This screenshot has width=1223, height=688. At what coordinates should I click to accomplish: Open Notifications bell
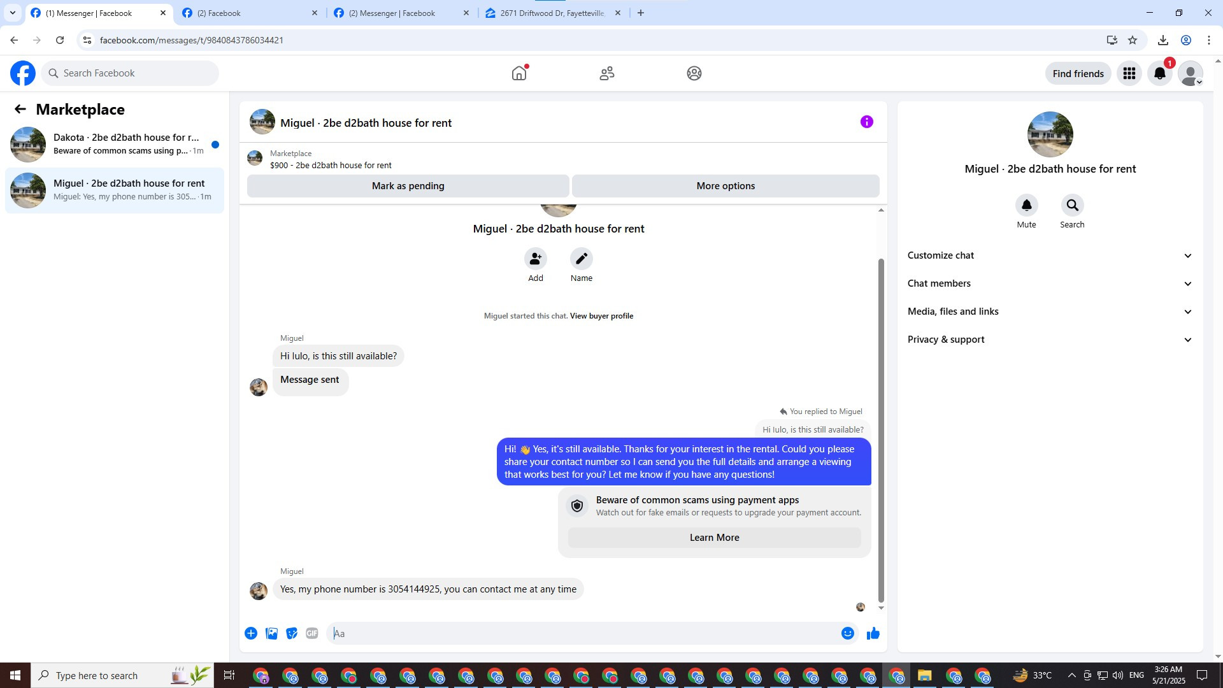(x=1160, y=73)
